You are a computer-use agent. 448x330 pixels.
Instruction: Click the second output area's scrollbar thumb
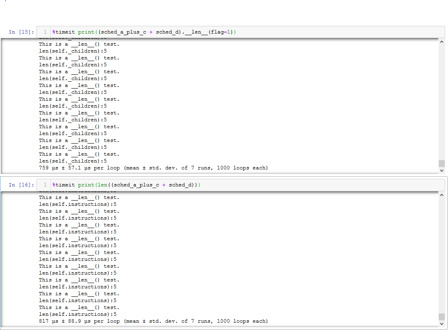[x=442, y=317]
